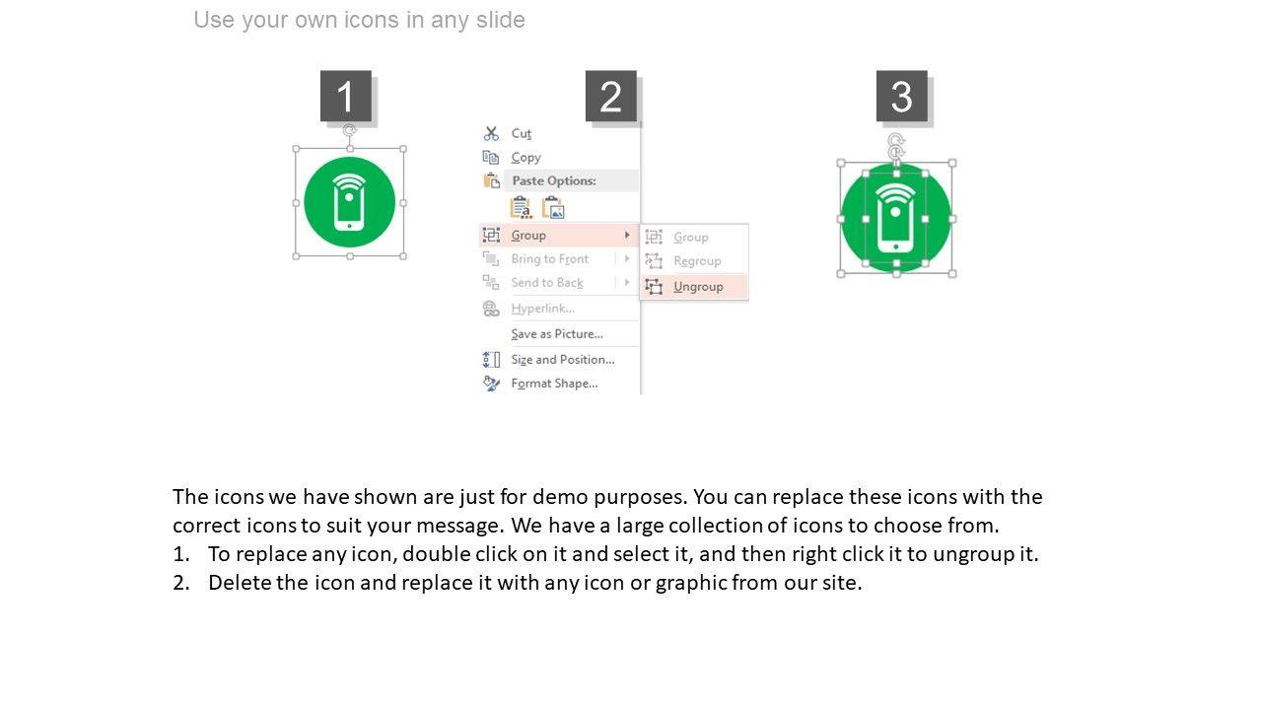Click the number 1 step badge
Screen dimensions: 1262x710
346,97
